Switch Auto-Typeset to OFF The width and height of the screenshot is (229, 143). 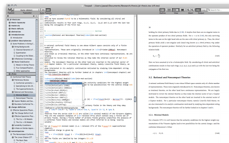pyautogui.click(x=48, y=10)
